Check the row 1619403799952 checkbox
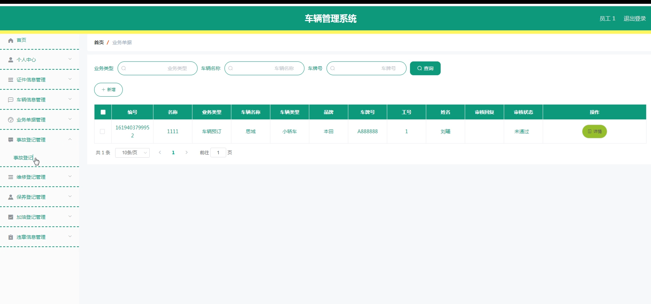Viewport: 651px width, 304px height. [102, 131]
